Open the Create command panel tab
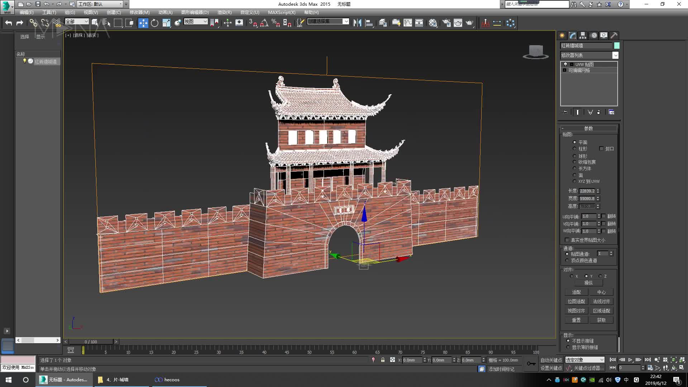 [x=562, y=35]
